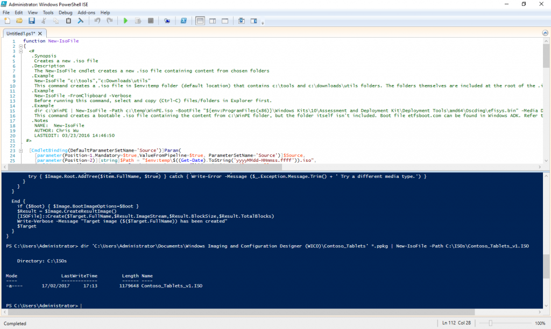Click the script pane vertical scrollbar thumb

[546, 55]
